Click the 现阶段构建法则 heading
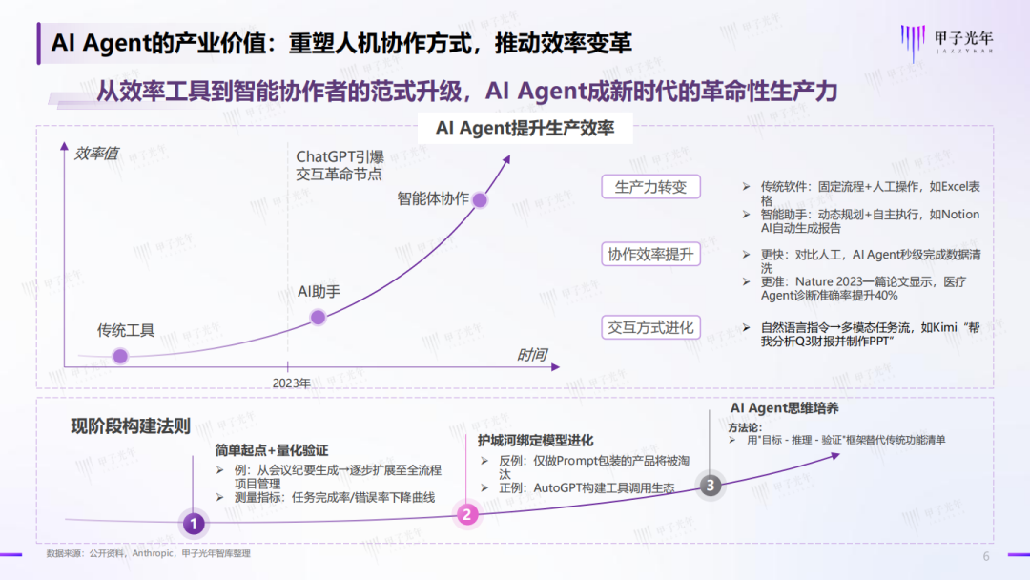Screen dimensions: 1030x580 tap(130, 425)
